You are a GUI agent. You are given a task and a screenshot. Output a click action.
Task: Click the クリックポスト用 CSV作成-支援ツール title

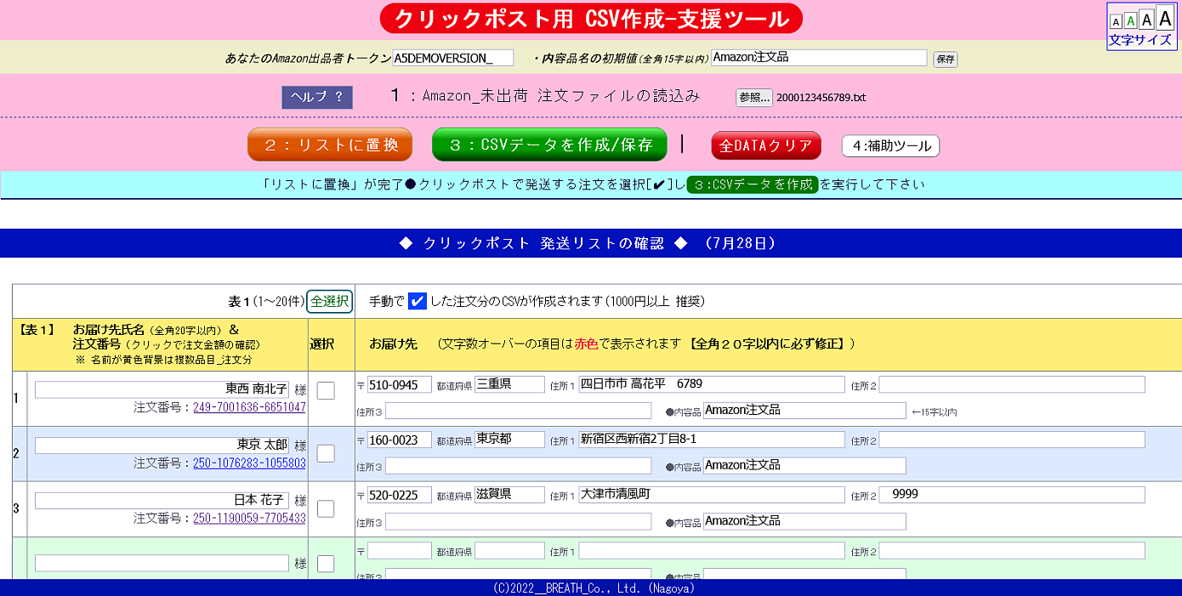click(x=591, y=18)
